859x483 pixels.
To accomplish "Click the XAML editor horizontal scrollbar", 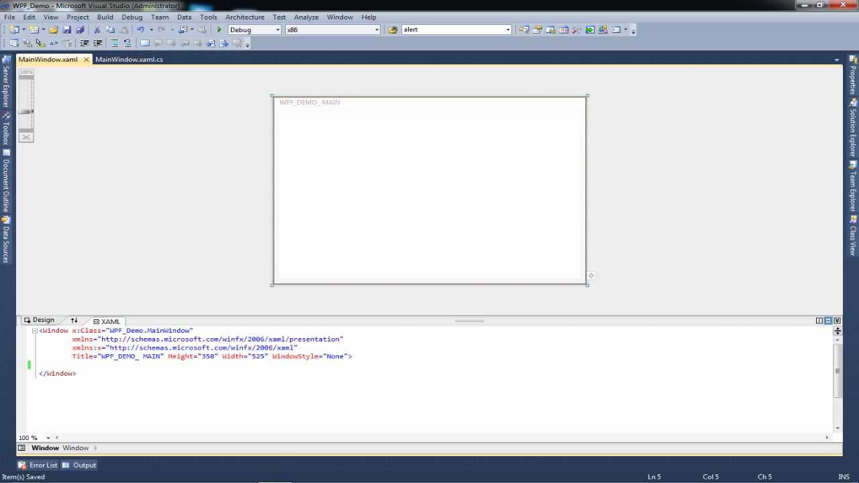I will [x=442, y=437].
